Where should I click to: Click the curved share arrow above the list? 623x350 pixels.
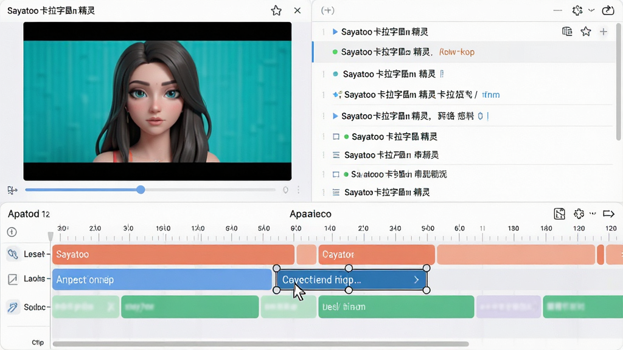click(608, 10)
